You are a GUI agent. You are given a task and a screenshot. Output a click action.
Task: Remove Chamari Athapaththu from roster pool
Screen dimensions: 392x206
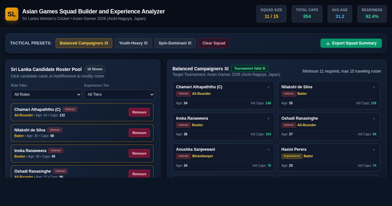point(139,112)
